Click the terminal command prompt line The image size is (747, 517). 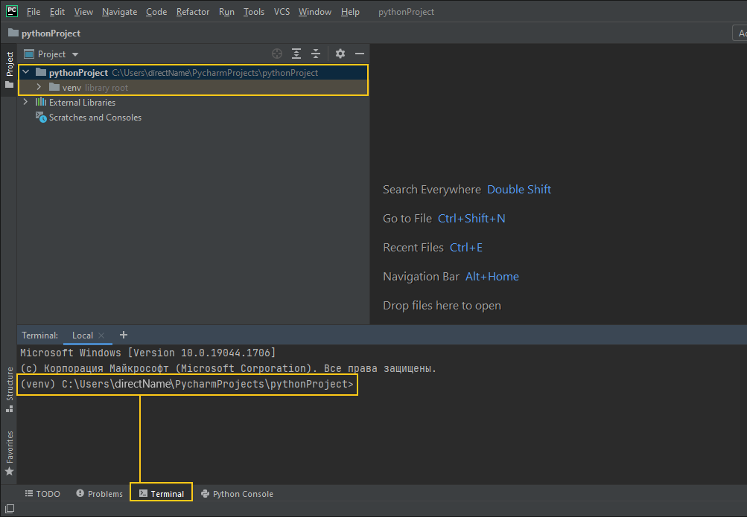(187, 385)
